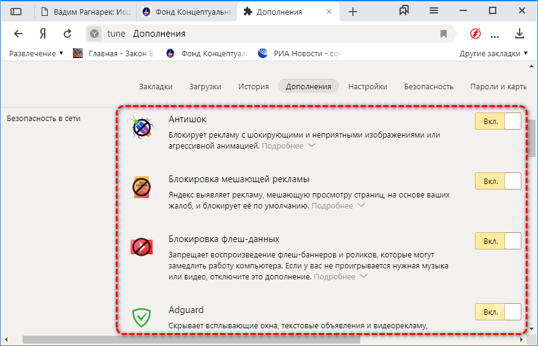Image resolution: width=538 pixels, height=346 pixels.
Task: Expand Подробнее under Антишок
Action: point(289,145)
